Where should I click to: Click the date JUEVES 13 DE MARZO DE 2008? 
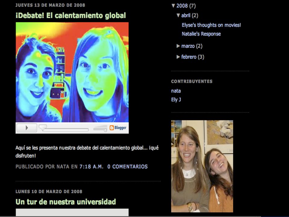(x=50, y=5)
